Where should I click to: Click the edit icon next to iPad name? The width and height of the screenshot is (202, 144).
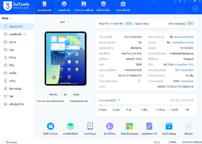(x=68, y=22)
